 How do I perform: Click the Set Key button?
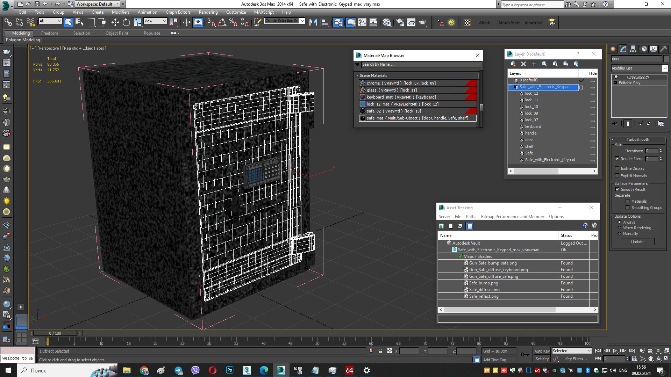point(542,359)
